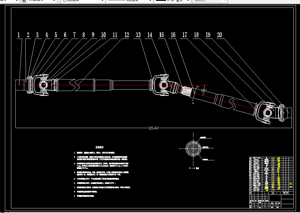This screenshot has width=300, height=213.
Task: Select part balloon number 11
Action: [115, 35]
